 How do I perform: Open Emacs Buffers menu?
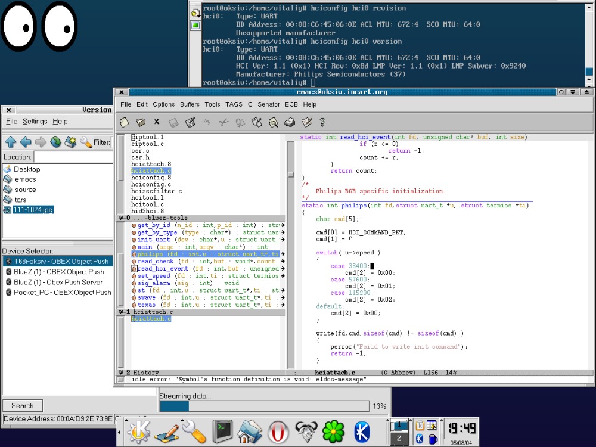[190, 104]
